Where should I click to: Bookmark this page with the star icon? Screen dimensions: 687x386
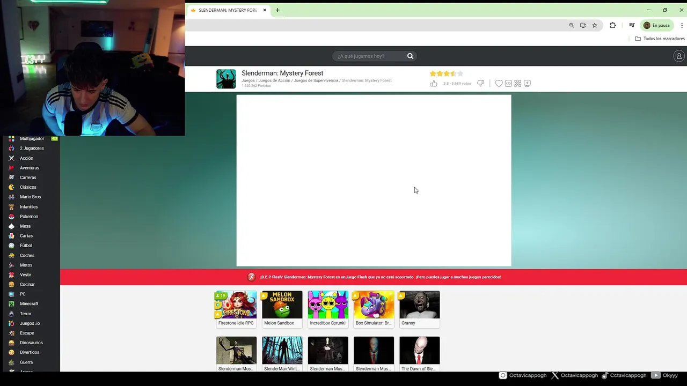pos(595,25)
